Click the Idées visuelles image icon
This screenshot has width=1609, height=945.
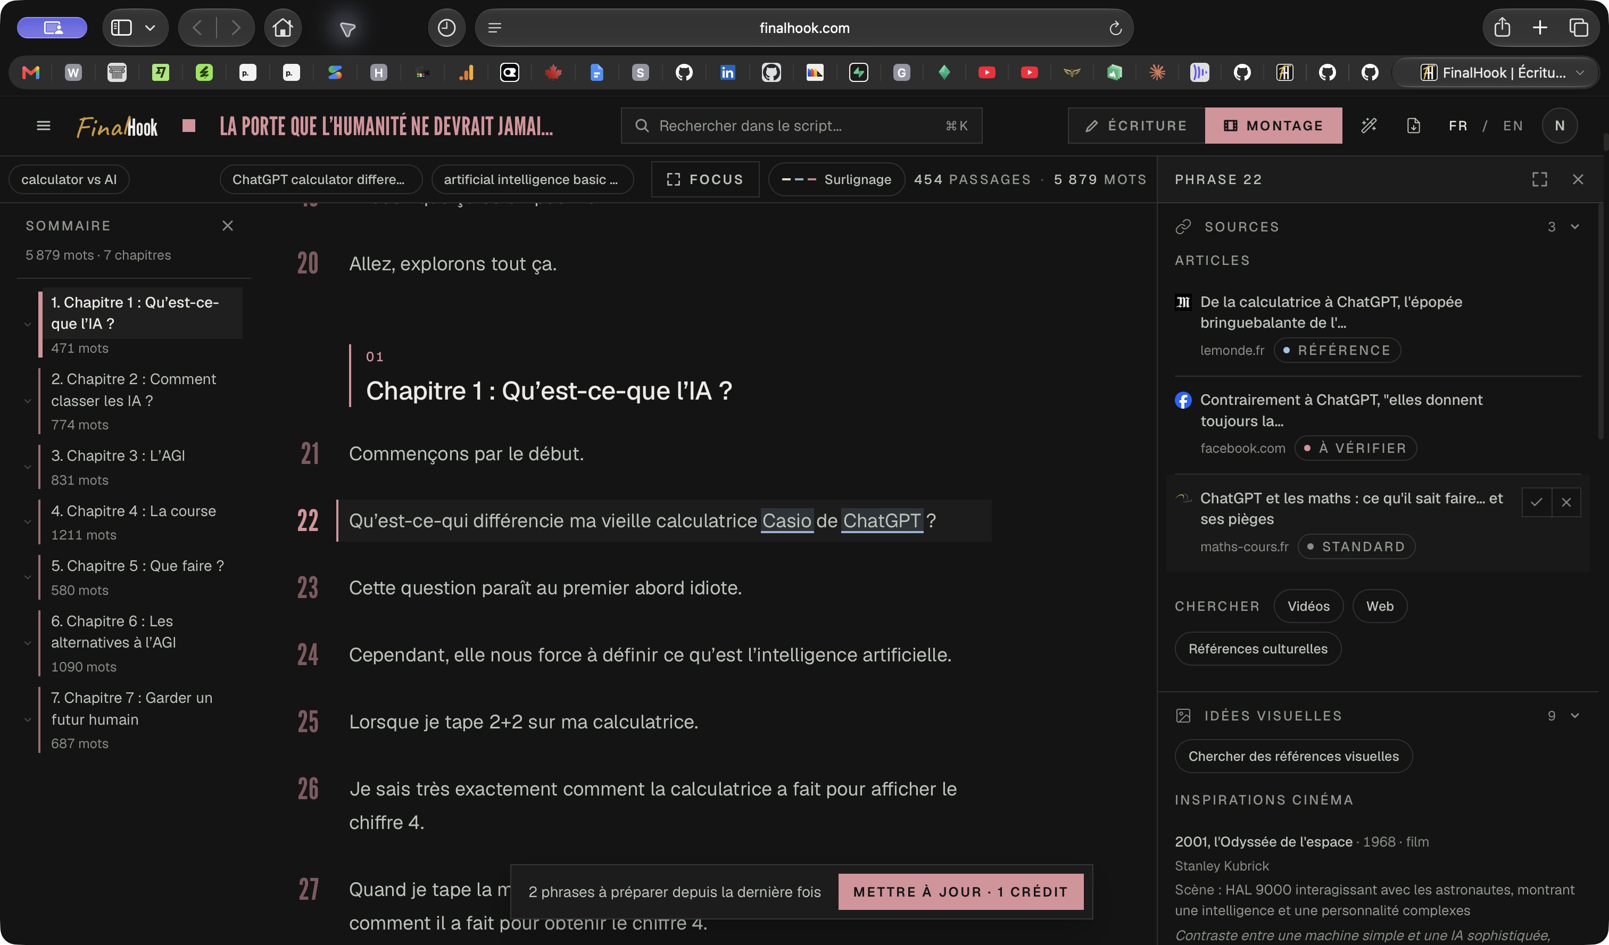pyautogui.click(x=1183, y=715)
